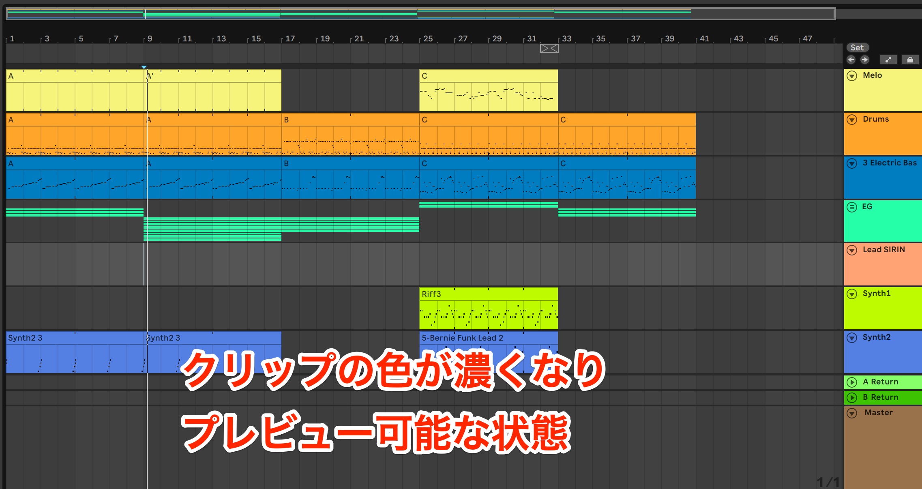Select Drums clip B header
The width and height of the screenshot is (922, 489).
[351, 120]
